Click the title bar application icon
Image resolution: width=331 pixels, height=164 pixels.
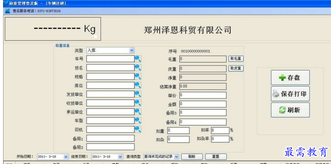point(6,3)
